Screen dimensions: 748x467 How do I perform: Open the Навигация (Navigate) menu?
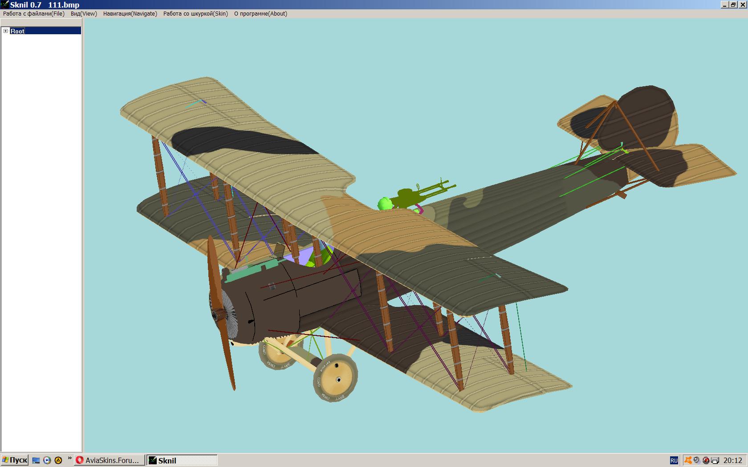pos(130,14)
